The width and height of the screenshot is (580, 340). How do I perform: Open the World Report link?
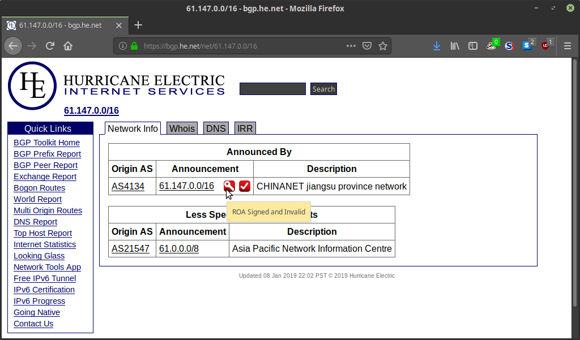(38, 199)
